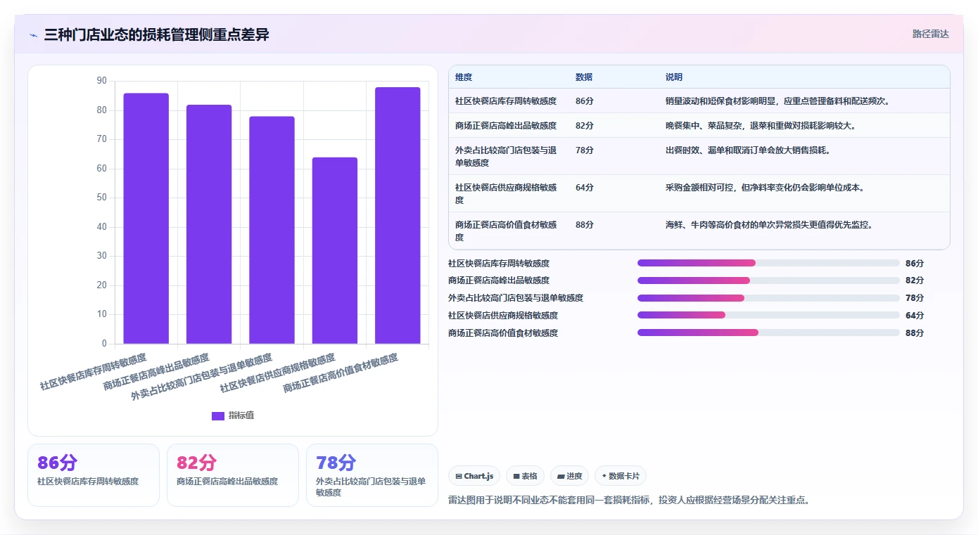
Task: Click the pulse icon beside the page title
Action: pos(33,35)
